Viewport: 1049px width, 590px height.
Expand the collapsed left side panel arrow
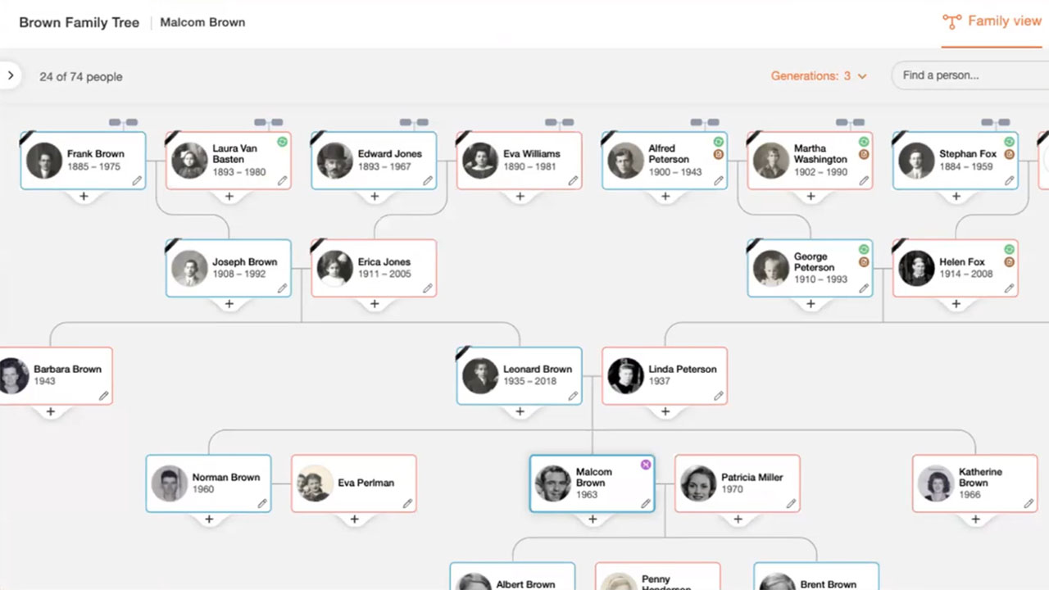[x=10, y=75]
